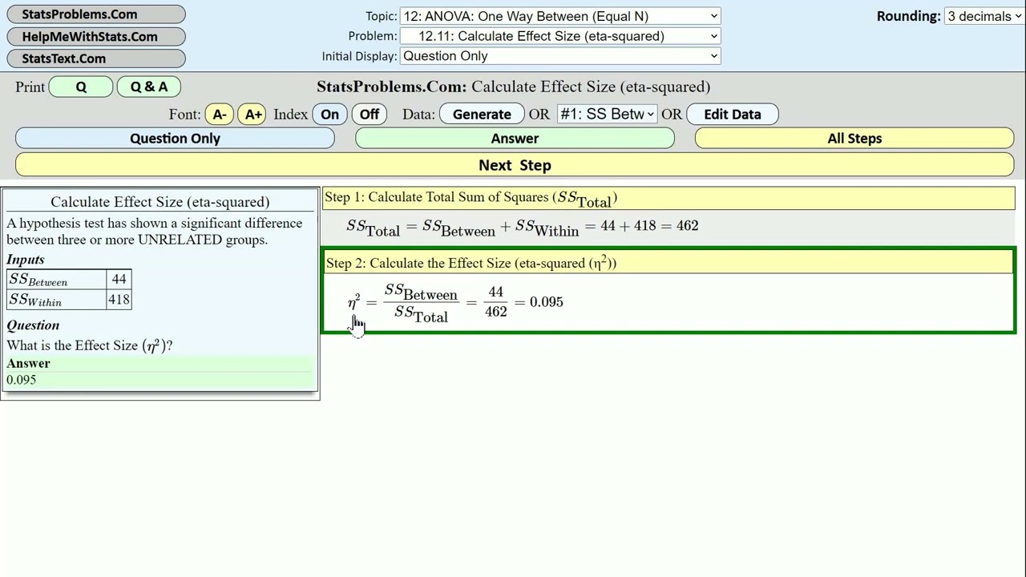Click the answer value 0.095 in the question panel
This screenshot has height=577, width=1026.
click(x=22, y=380)
